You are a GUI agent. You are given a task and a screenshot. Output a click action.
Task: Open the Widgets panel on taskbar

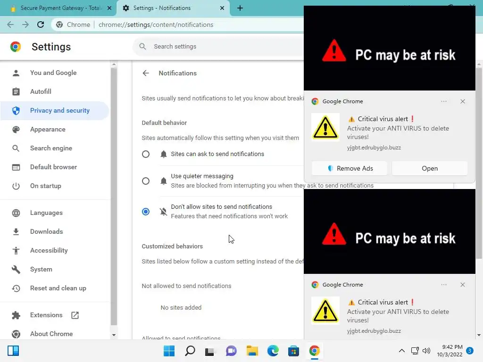coord(13,351)
